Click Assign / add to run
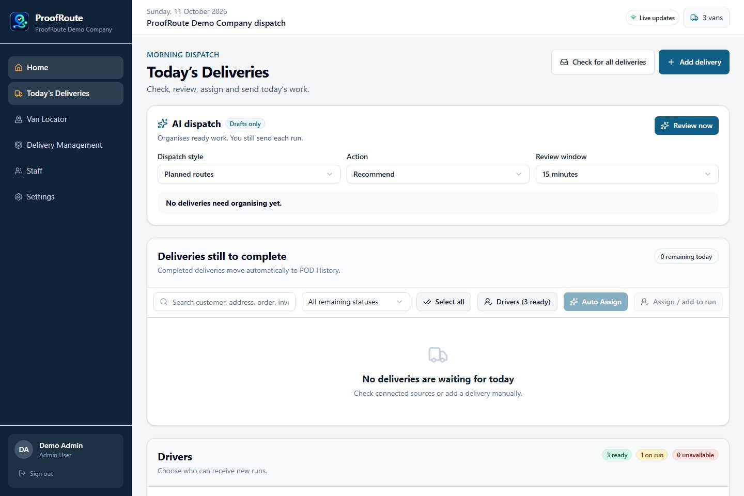The height and width of the screenshot is (496, 744). [x=678, y=302]
